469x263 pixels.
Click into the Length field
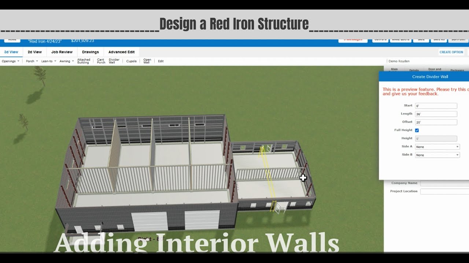[436, 114]
